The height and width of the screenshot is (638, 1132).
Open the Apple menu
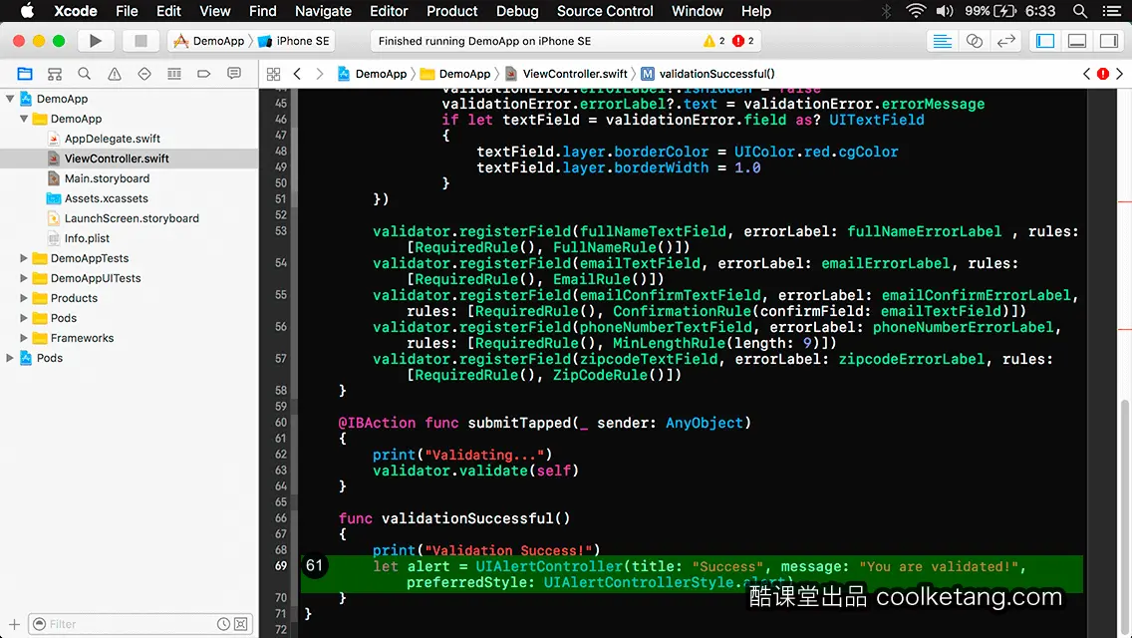(28, 11)
